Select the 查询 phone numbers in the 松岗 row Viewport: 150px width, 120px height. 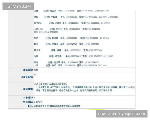pyautogui.click(x=96, y=38)
